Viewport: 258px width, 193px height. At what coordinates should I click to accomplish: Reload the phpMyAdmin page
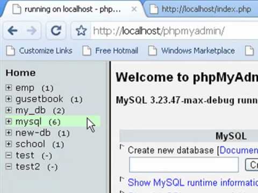point(56,31)
